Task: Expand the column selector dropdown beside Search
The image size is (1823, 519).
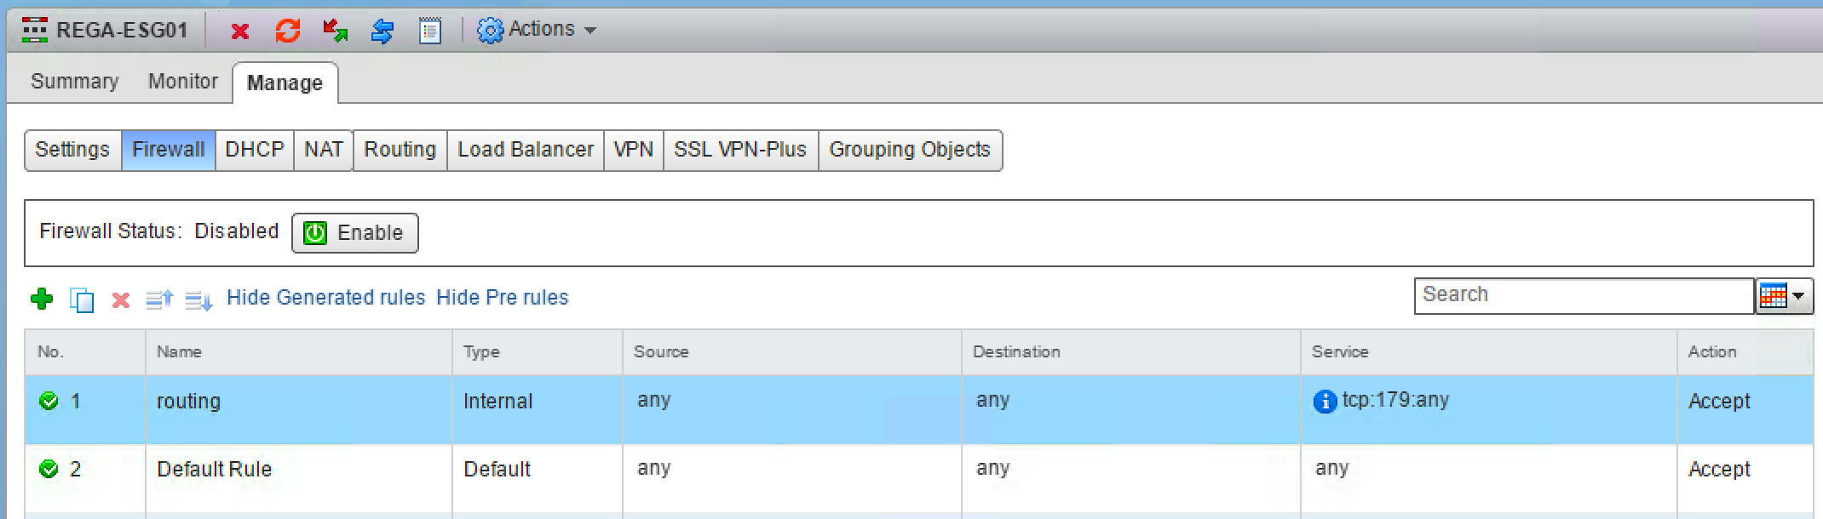Action: [x=1784, y=296]
